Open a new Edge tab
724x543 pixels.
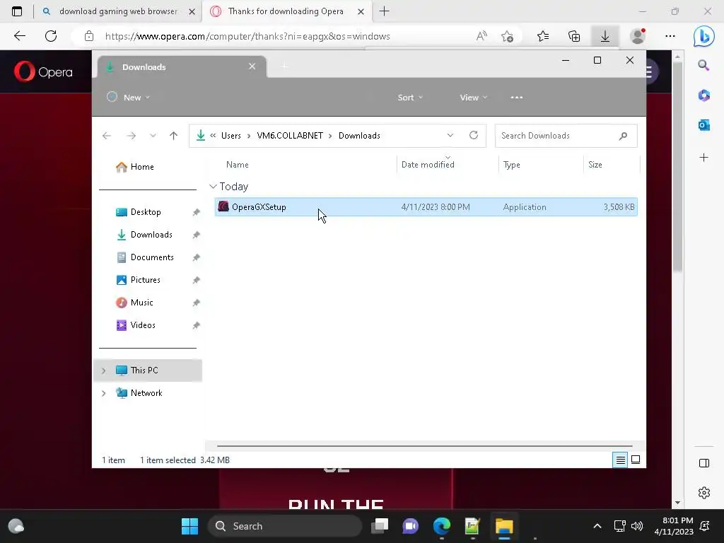tap(384, 11)
